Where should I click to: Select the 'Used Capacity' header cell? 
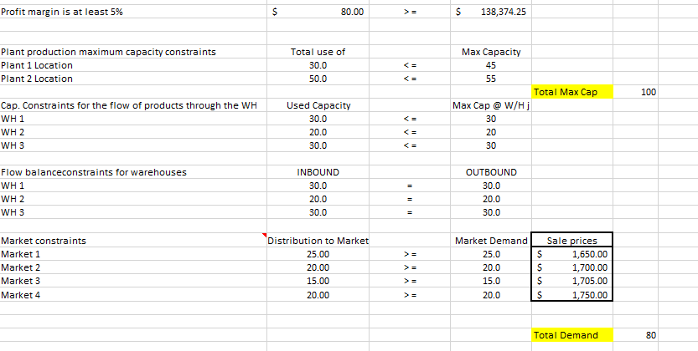pyautogui.click(x=318, y=105)
